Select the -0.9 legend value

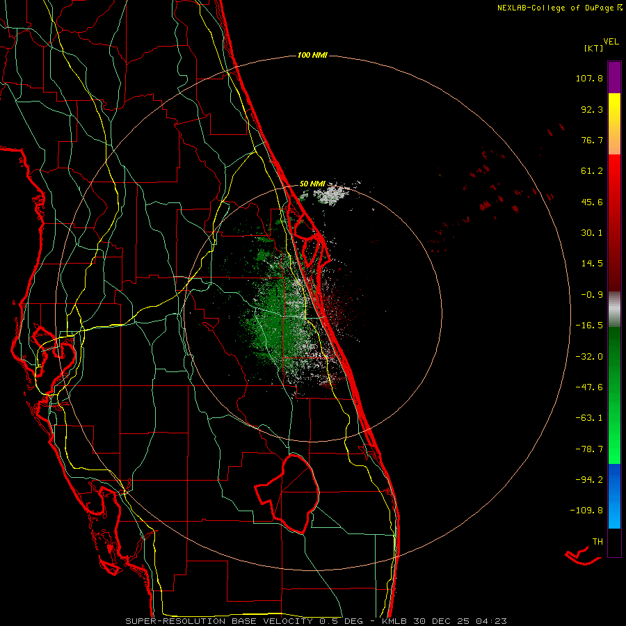point(592,295)
